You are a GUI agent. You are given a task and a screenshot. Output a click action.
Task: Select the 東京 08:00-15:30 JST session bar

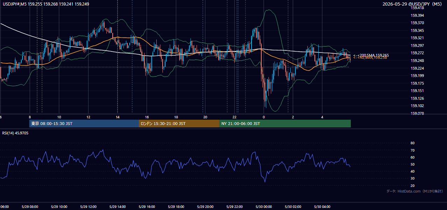coord(84,124)
